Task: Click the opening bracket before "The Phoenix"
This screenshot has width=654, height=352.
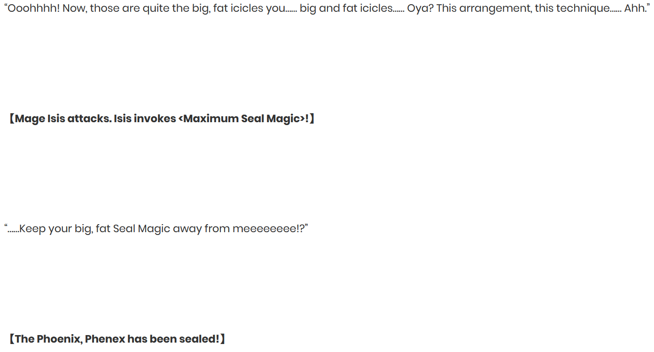Action: tap(11, 339)
